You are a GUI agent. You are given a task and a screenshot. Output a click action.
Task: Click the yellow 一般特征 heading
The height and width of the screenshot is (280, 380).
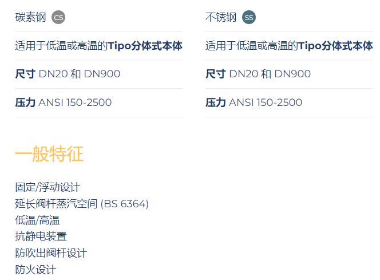tap(49, 153)
